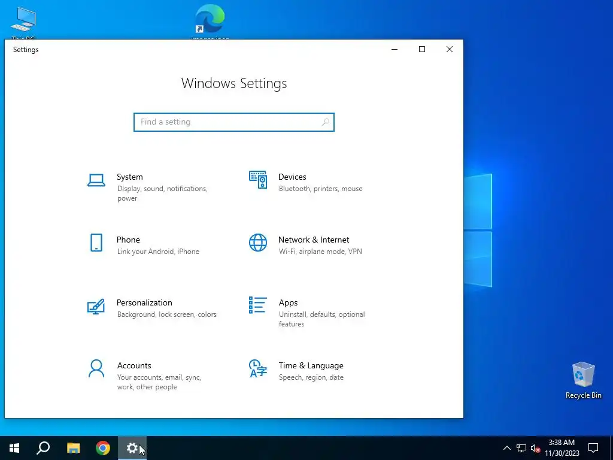Select the Recycle Bin desktop icon
Image resolution: width=613 pixels, height=460 pixels.
[583, 380]
